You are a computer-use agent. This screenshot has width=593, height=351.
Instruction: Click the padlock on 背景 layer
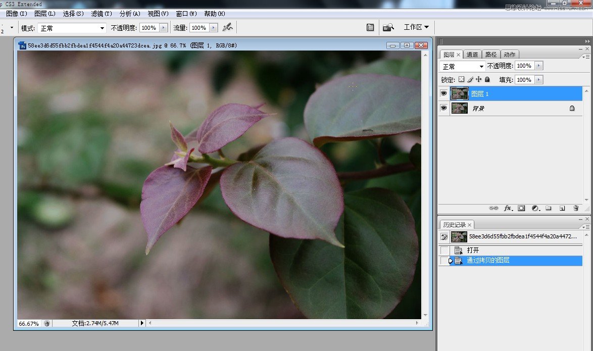click(572, 108)
